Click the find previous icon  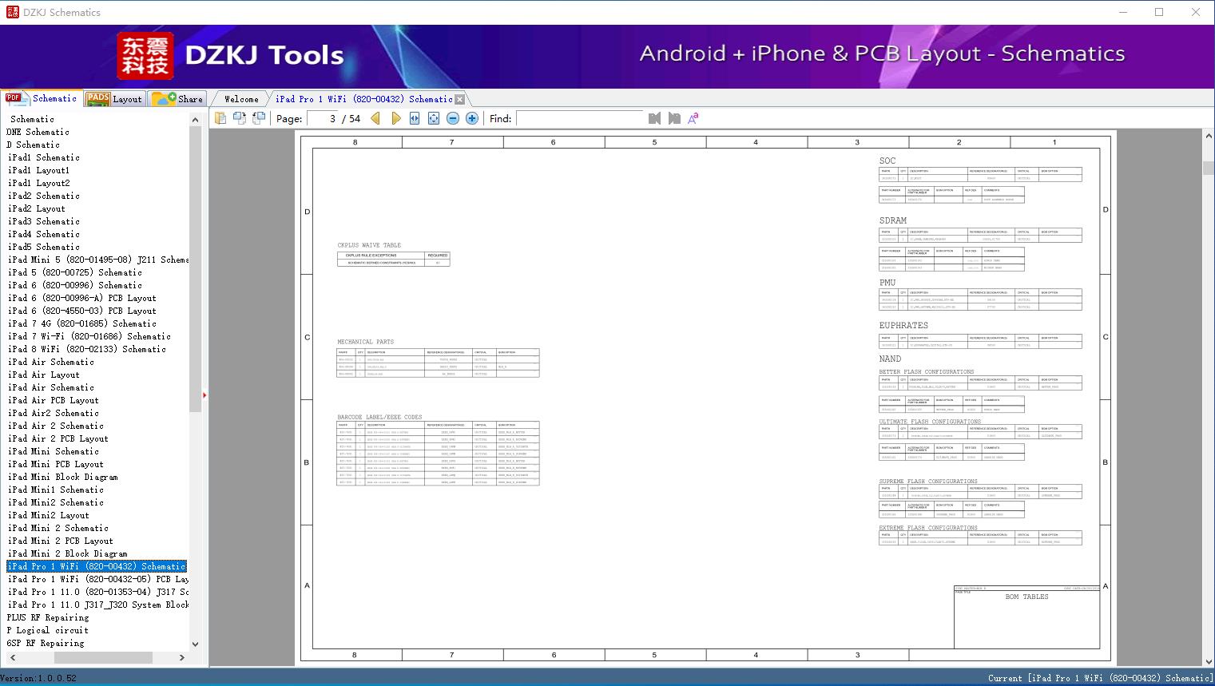pyautogui.click(x=655, y=118)
